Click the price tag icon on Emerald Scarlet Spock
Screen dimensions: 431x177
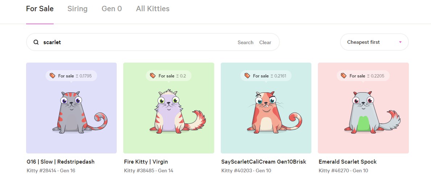[344, 75]
